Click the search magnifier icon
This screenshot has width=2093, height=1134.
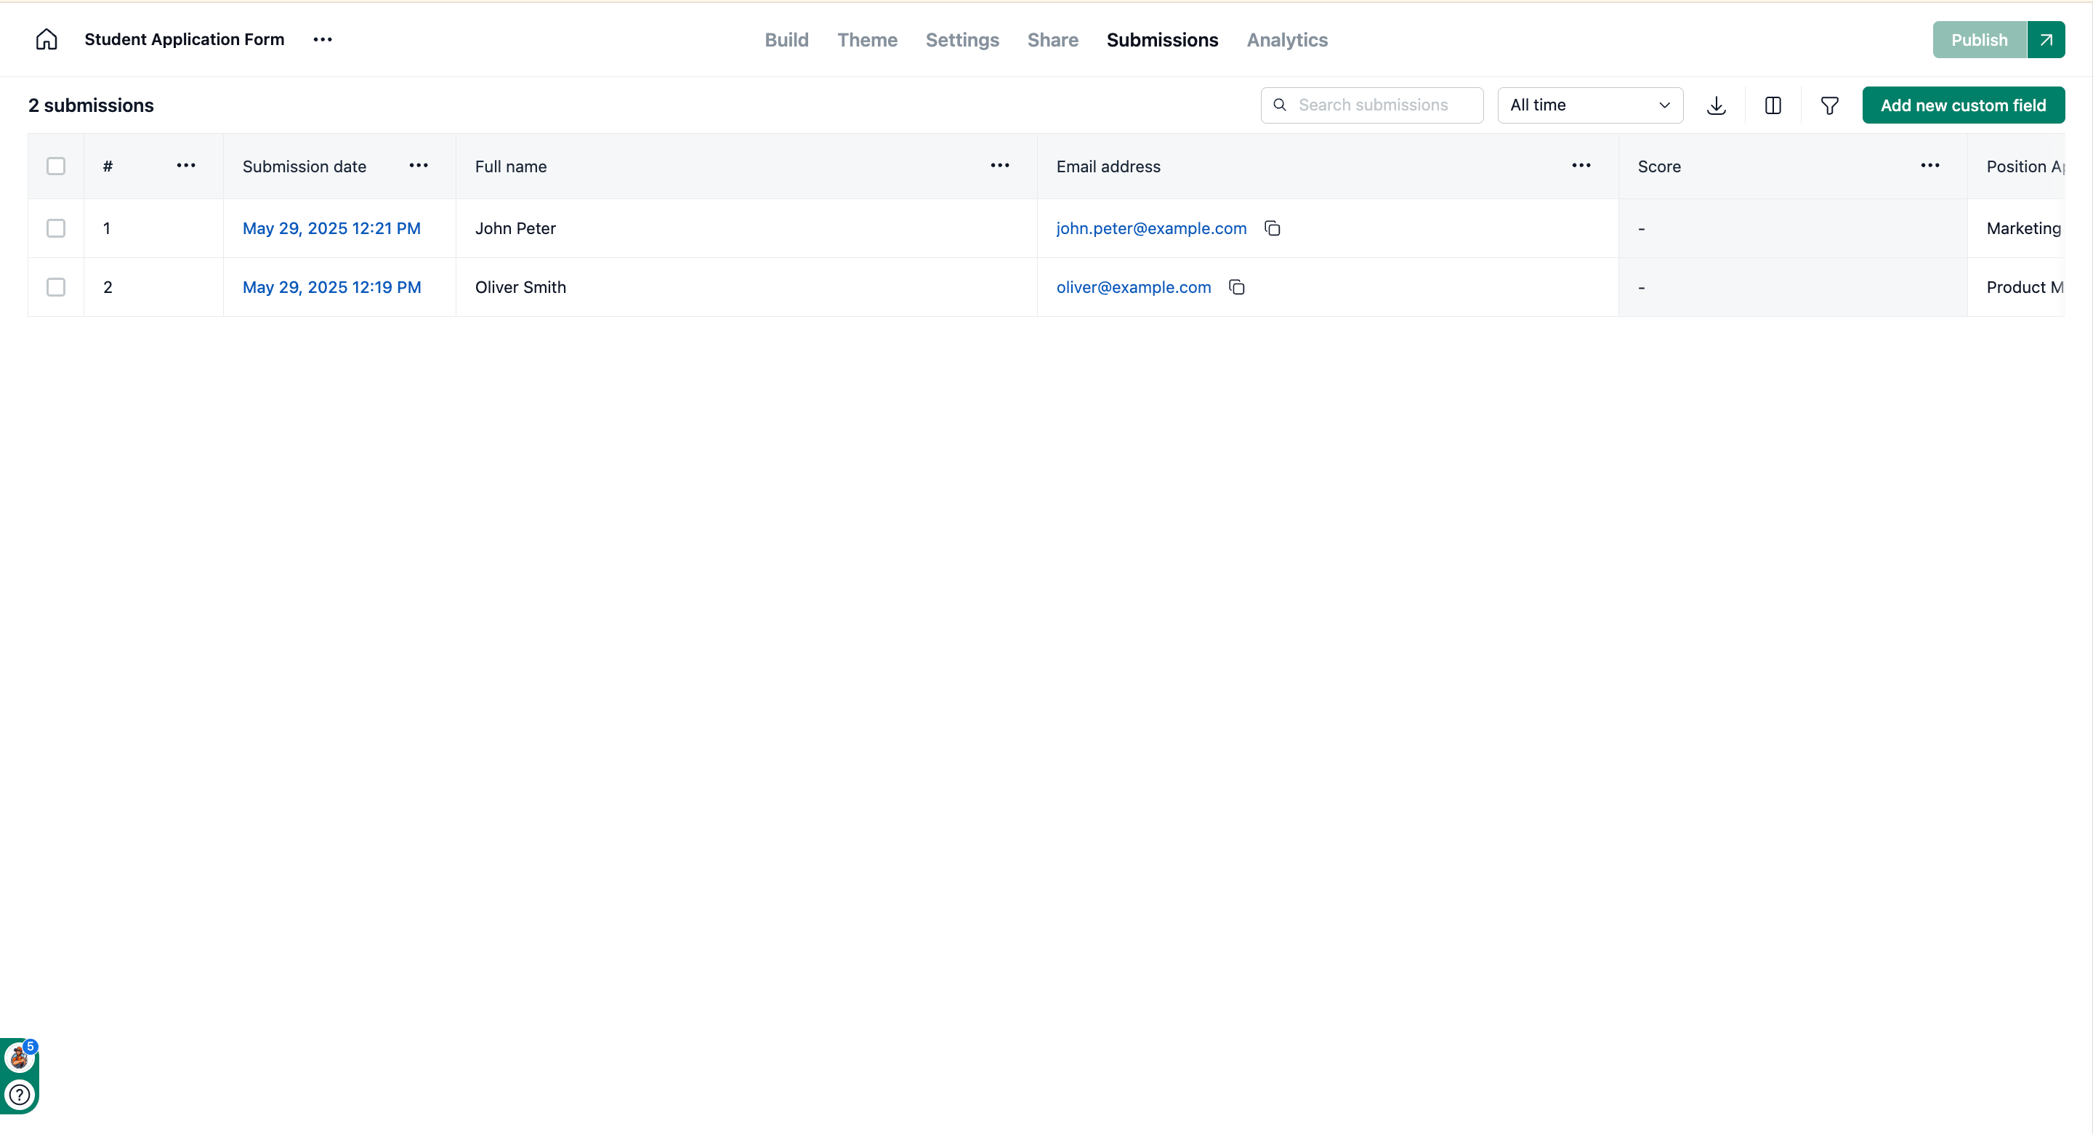click(x=1280, y=105)
